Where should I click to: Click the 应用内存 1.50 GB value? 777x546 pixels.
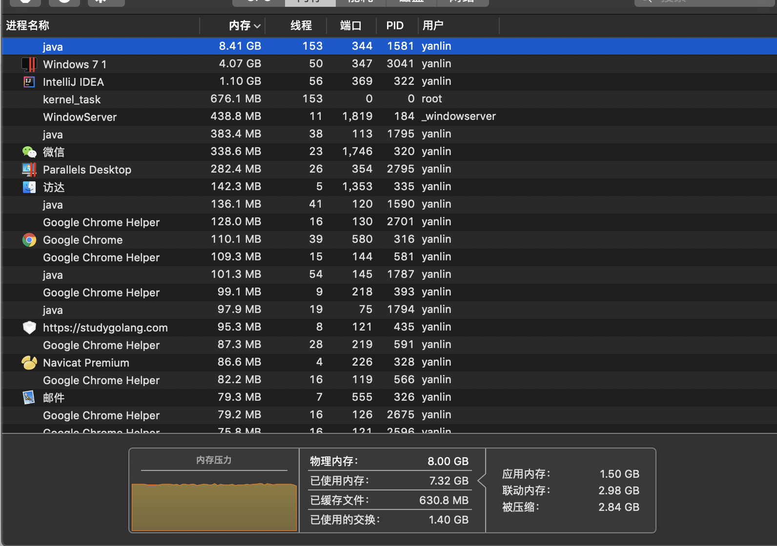tap(619, 474)
